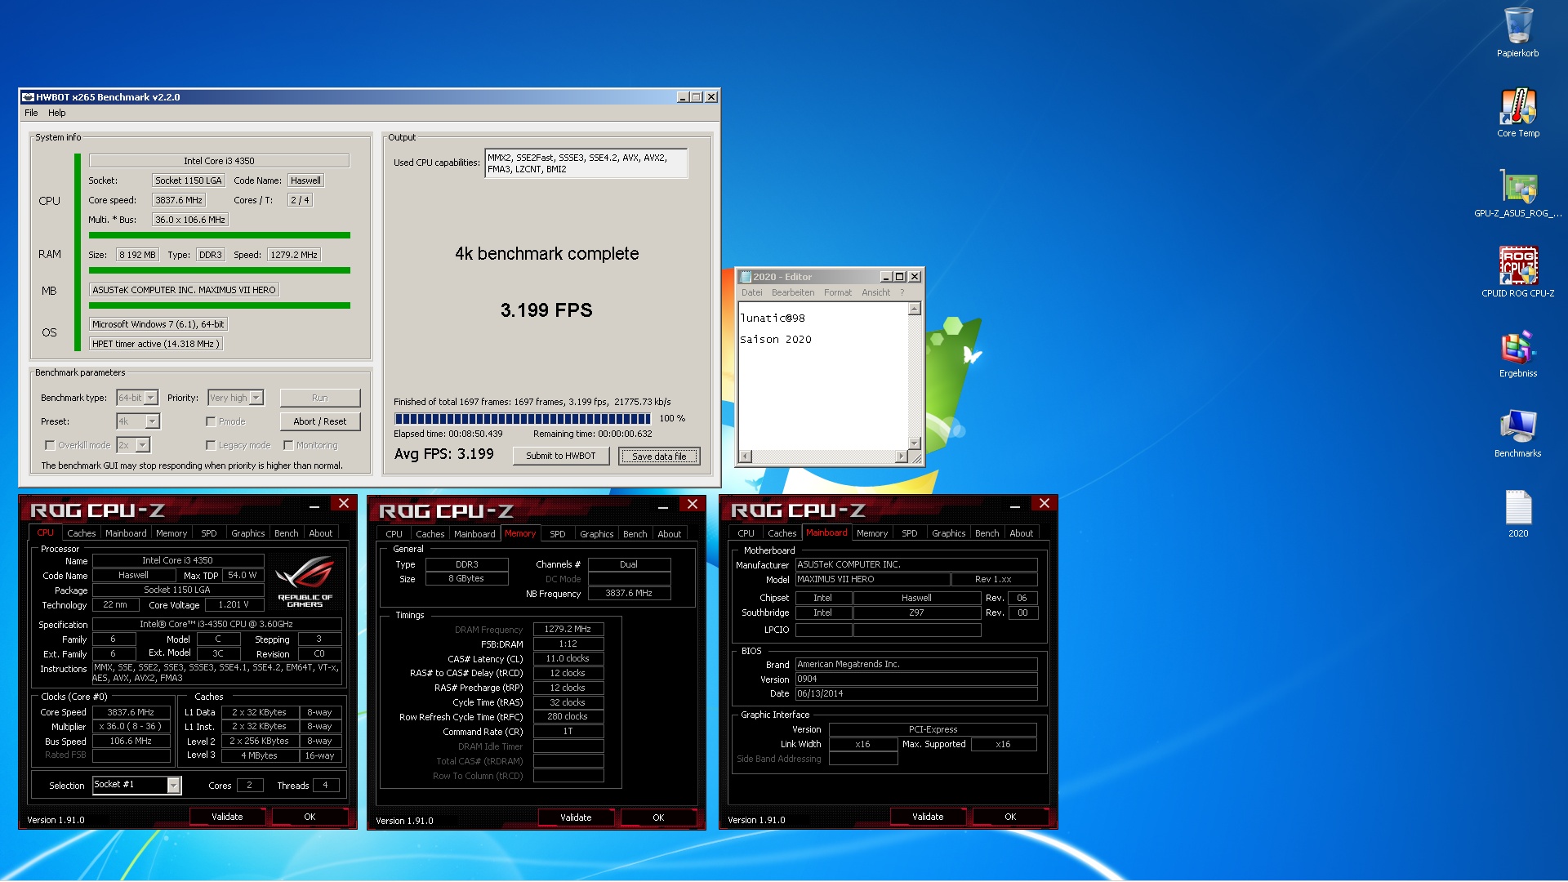
Task: Switch to Graphics tab in right CPU-Z window
Action: click(948, 533)
